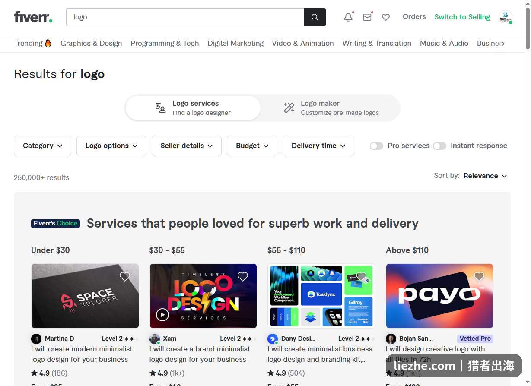Expand the Category filter dropdown
The image size is (531, 386).
pos(43,146)
